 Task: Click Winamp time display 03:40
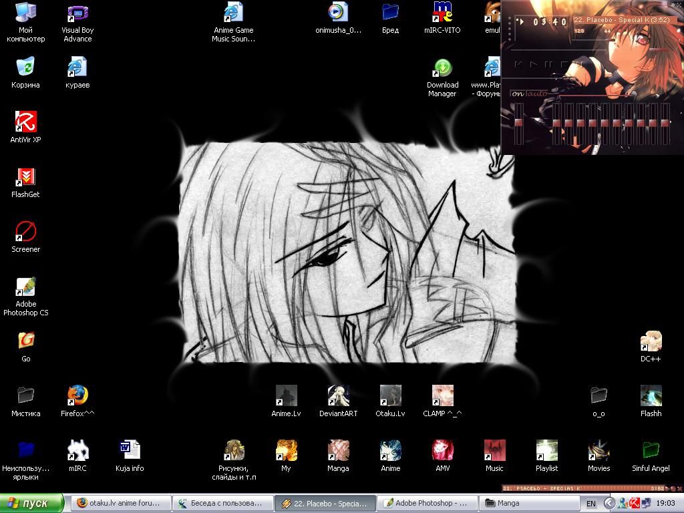point(550,21)
